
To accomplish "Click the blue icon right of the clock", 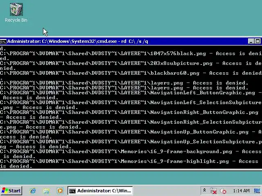I will 257,191.
